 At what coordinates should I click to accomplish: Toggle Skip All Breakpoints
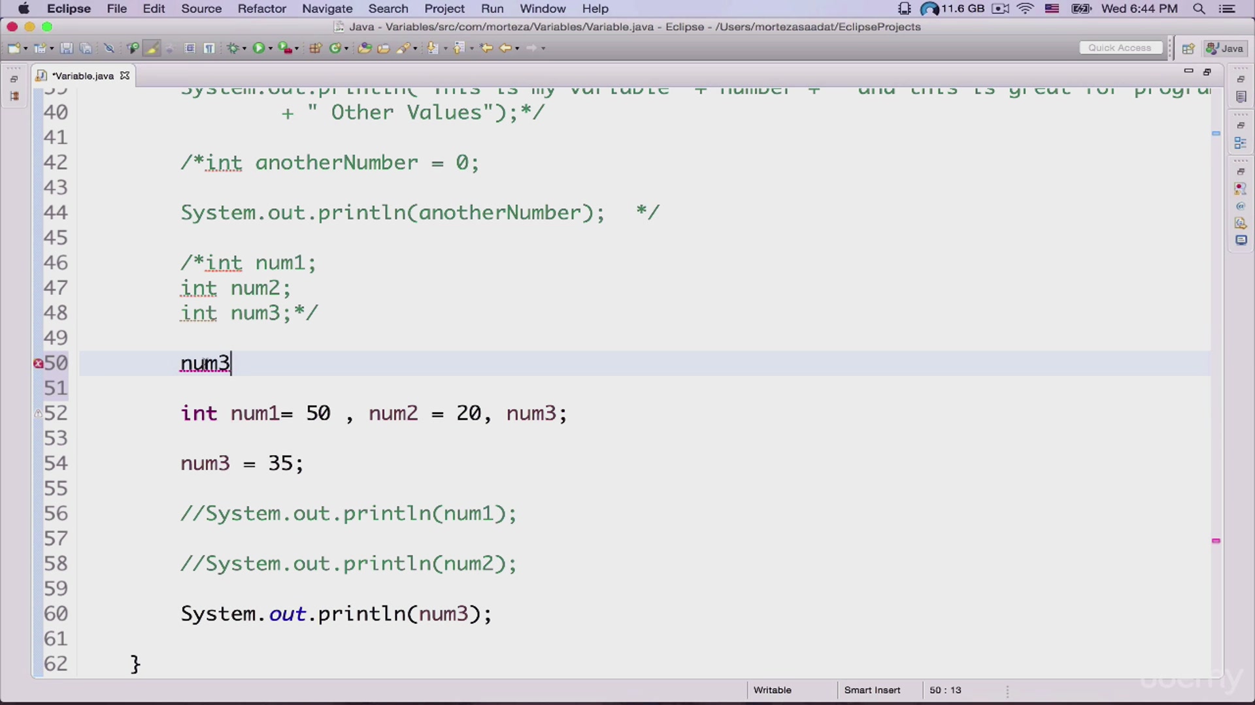pos(109,48)
